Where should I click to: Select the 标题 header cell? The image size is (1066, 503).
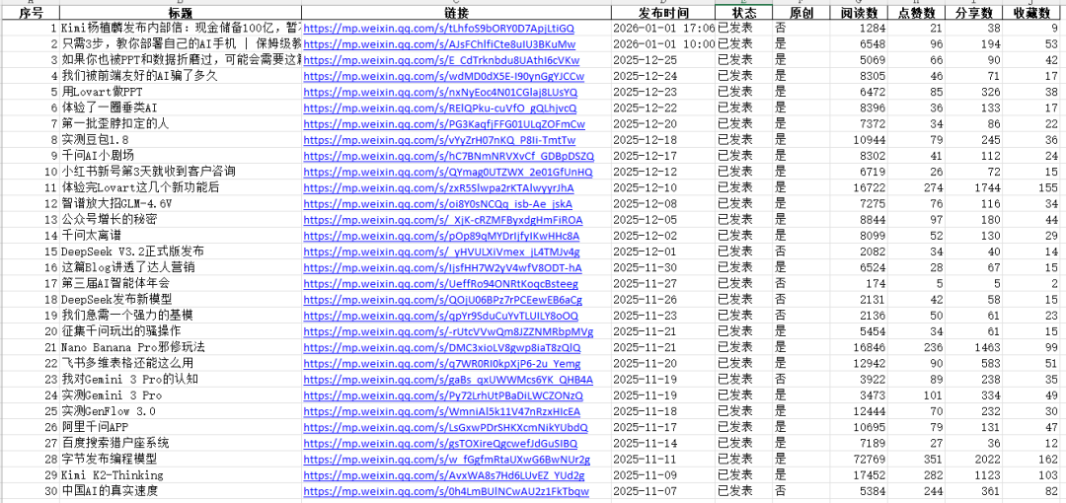[x=181, y=12]
